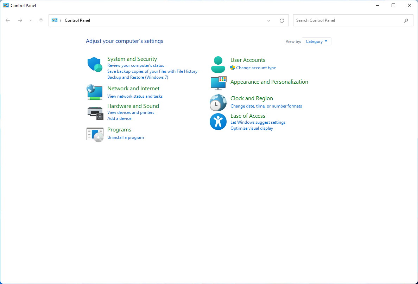Click Add a device link
The height and width of the screenshot is (284, 418).
(x=119, y=118)
